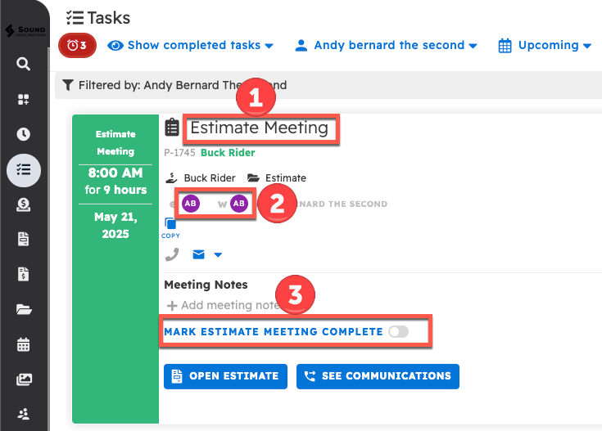Open the calendar icon in sidebar

24,344
